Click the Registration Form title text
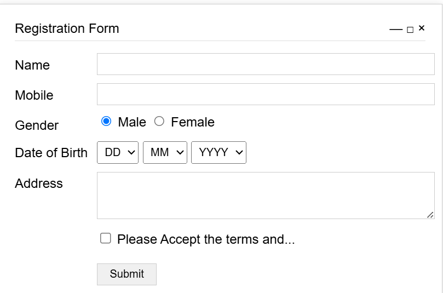The height and width of the screenshot is (293, 443). [67, 28]
